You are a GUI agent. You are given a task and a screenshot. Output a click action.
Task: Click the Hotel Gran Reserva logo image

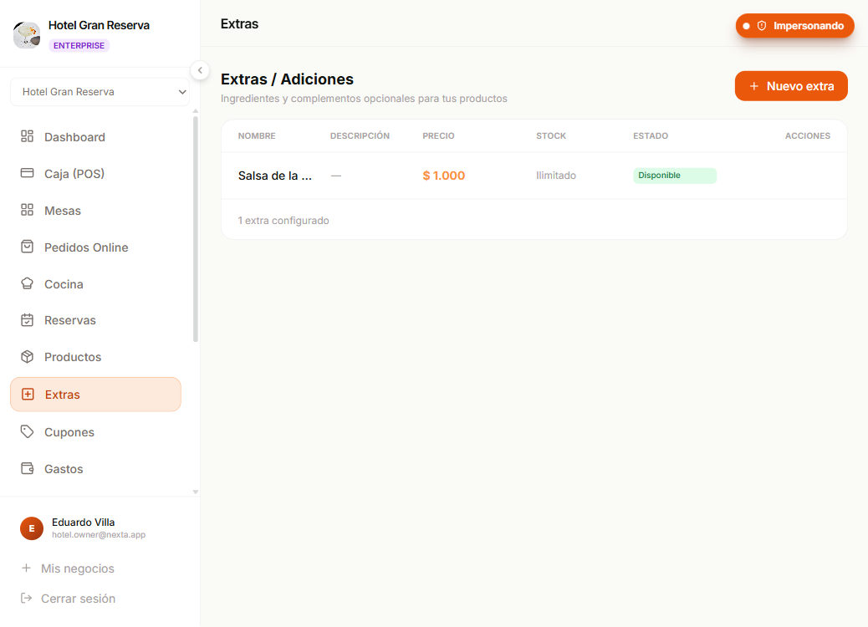[x=27, y=35]
